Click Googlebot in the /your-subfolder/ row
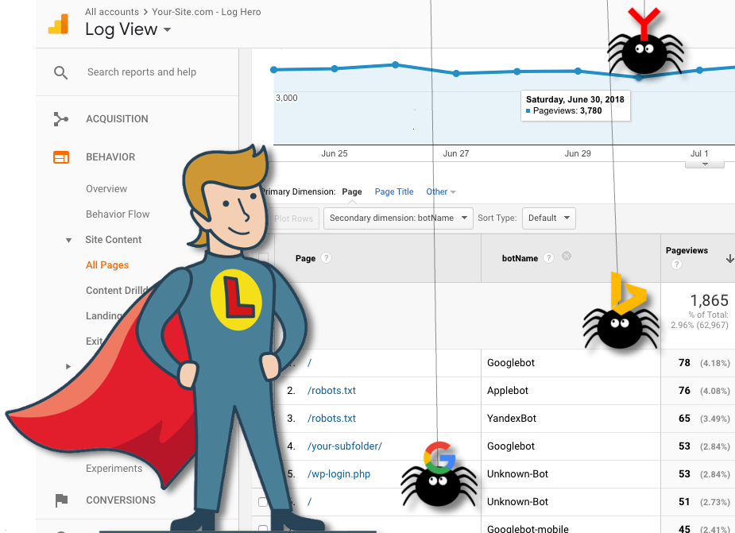The height and width of the screenshot is (533, 735). click(510, 446)
